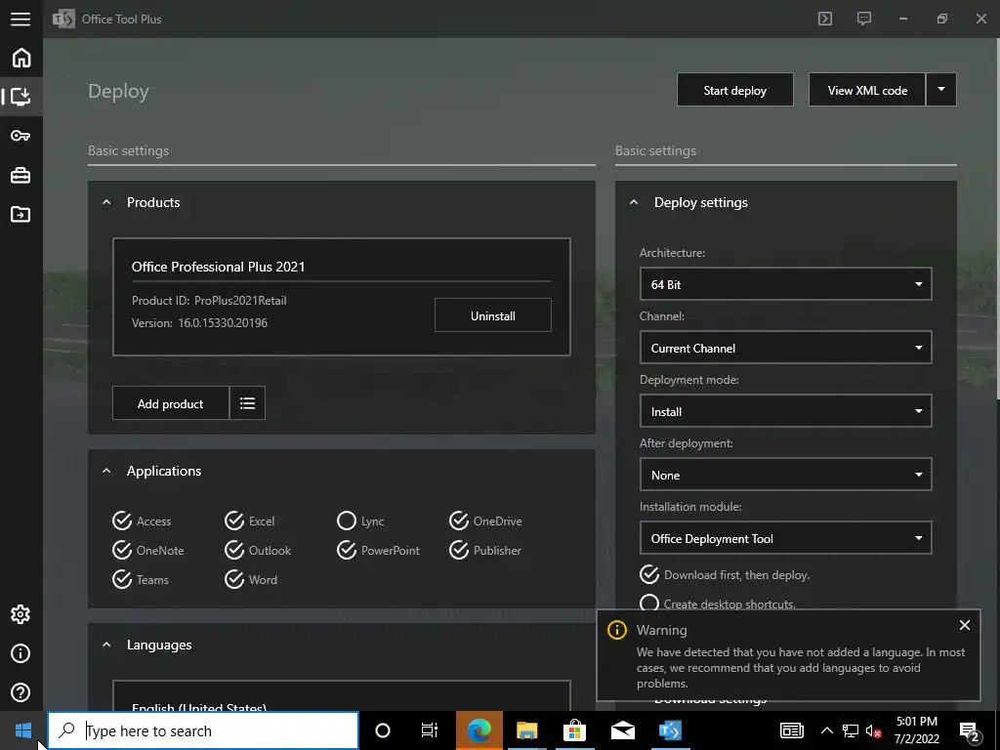Screen dimensions: 1000x750
Task: Open File Explorer from taskbar
Action: [x=526, y=730]
